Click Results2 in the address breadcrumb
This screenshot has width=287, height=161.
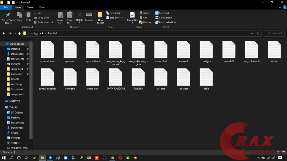[x=52, y=33]
